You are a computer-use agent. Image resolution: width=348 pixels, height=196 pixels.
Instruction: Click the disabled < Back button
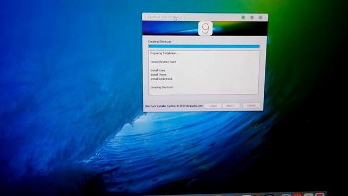coord(213,106)
